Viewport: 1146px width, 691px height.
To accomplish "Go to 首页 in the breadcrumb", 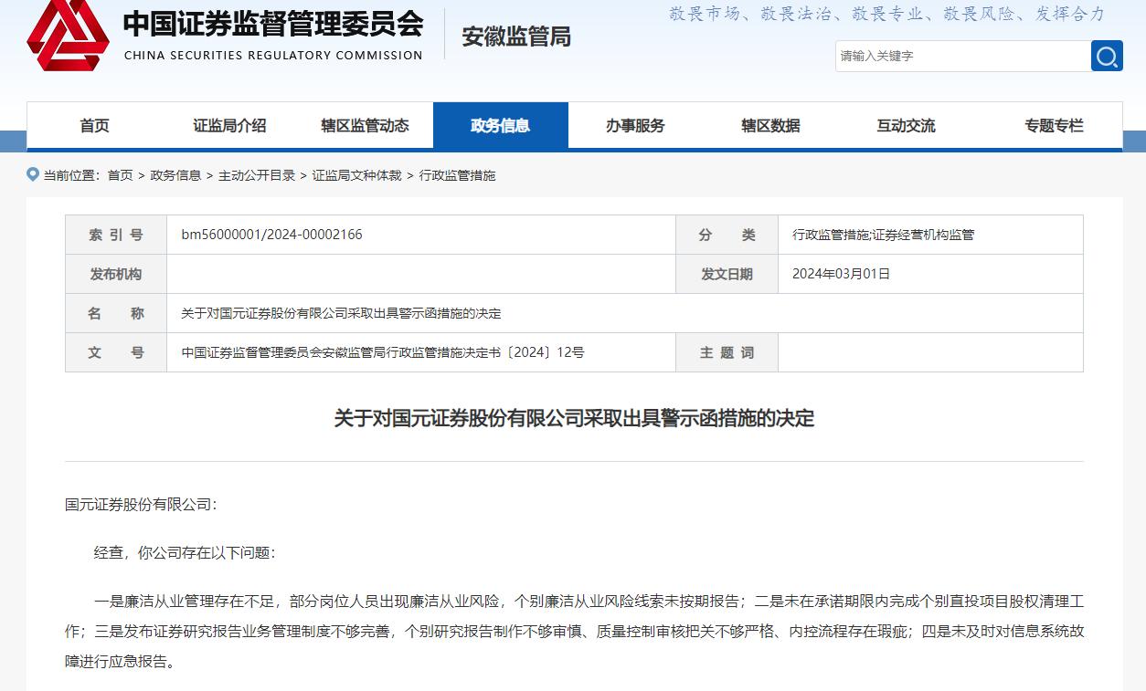I will pyautogui.click(x=120, y=175).
